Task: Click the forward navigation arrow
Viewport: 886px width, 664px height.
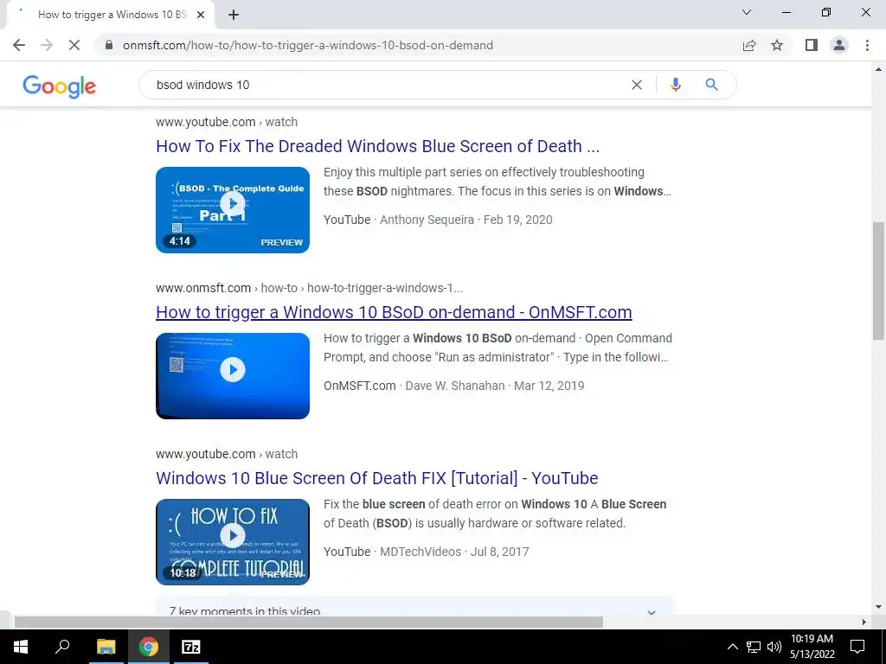Action: 47,45
